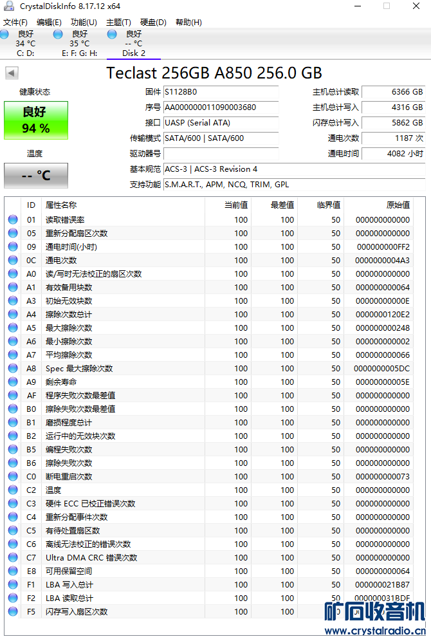This screenshot has width=431, height=639.
Task: Click the standard field ACS-3 Revision 4
Action: click(x=294, y=169)
